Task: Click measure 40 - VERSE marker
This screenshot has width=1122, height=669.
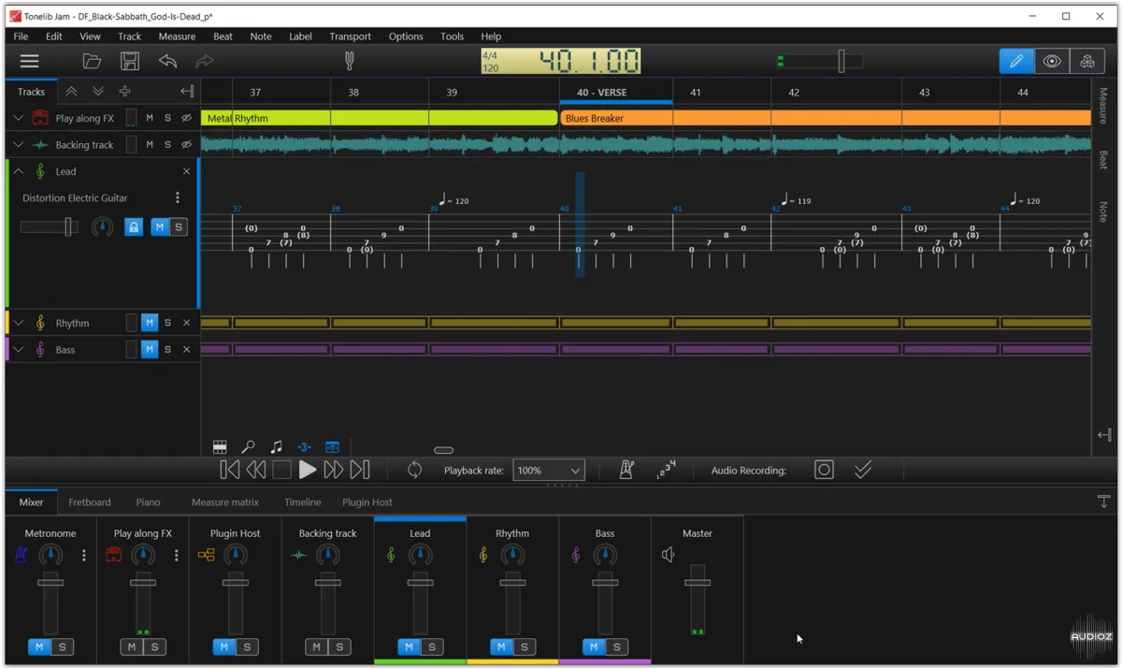Action: (602, 93)
